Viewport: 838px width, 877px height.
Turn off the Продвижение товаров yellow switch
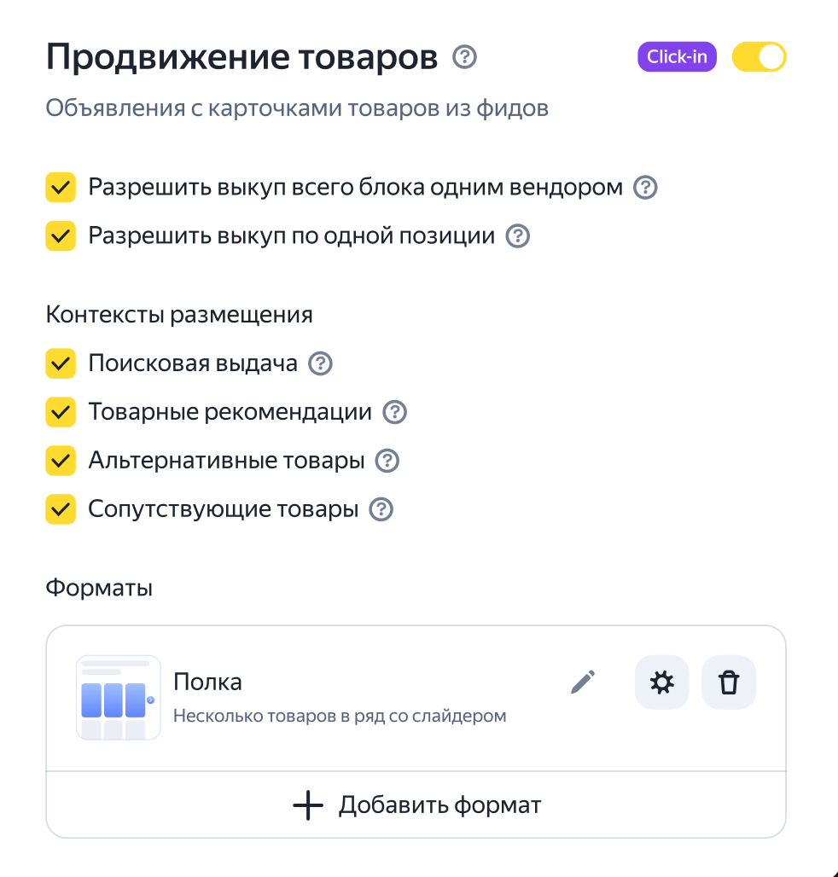tap(759, 57)
